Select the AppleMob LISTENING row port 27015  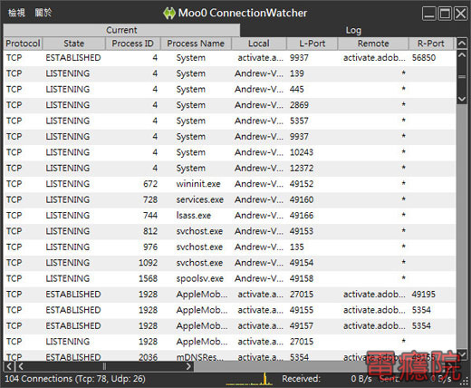(230, 342)
